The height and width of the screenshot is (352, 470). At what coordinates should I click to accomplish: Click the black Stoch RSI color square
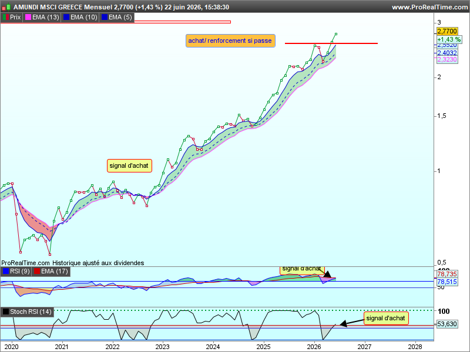[x=6, y=312]
